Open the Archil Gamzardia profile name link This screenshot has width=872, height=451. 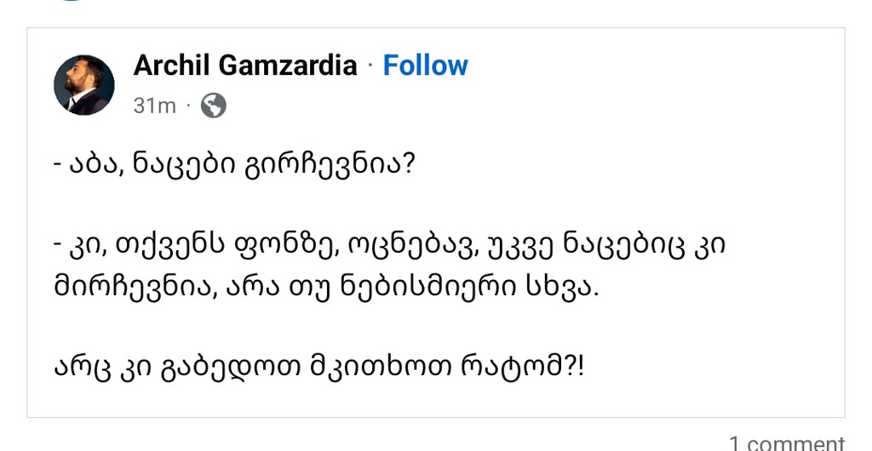point(245,66)
